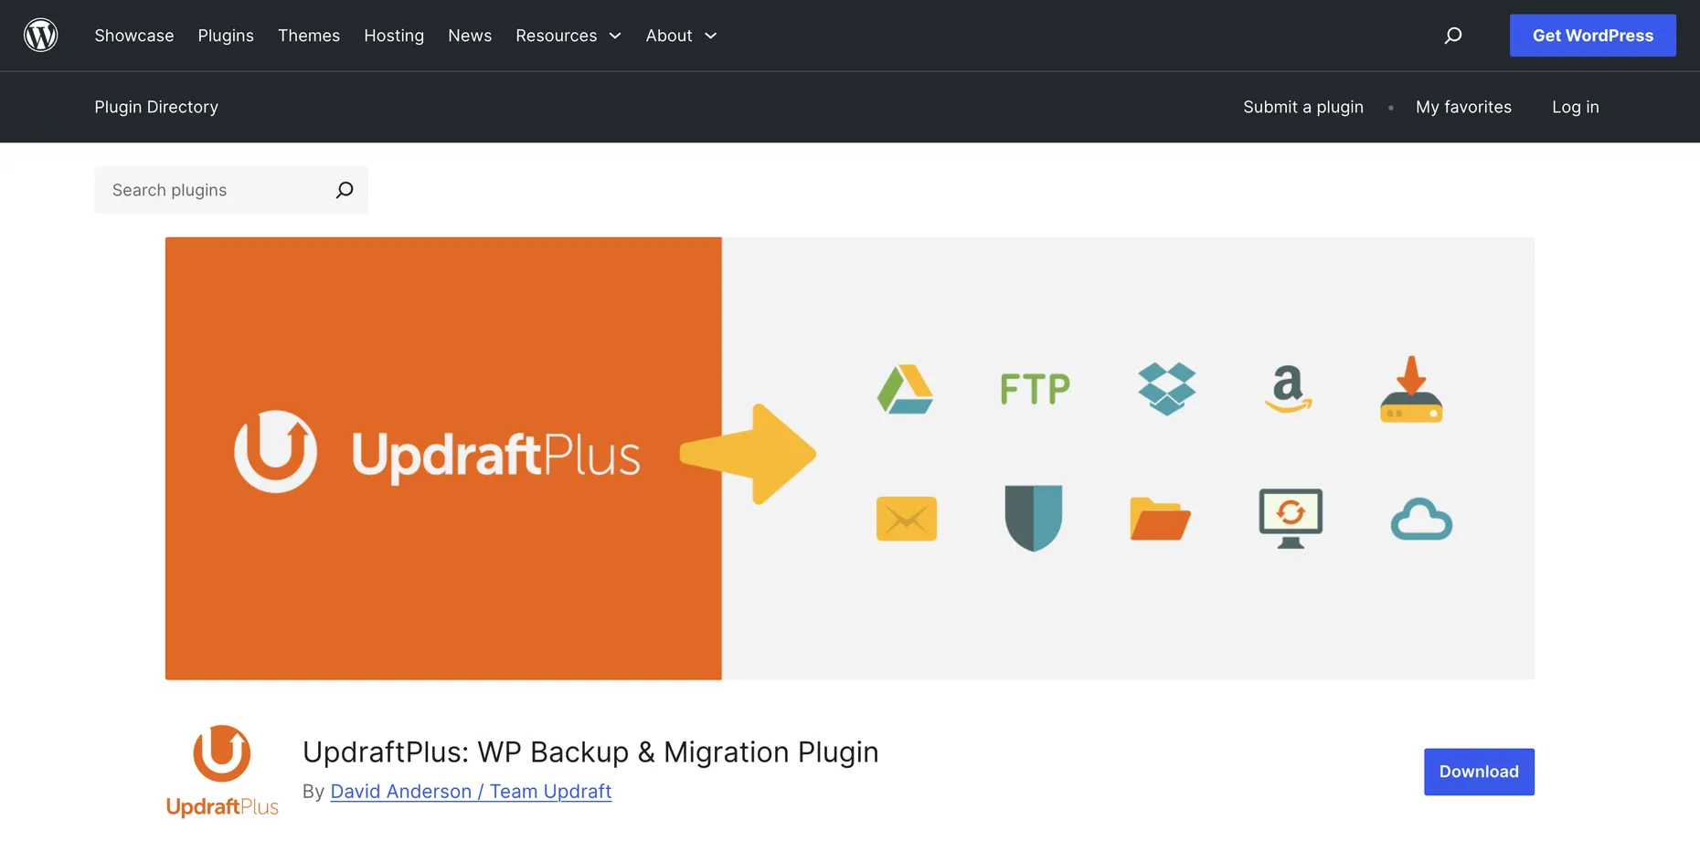
Task: Open the My favorites link
Action: click(1463, 107)
